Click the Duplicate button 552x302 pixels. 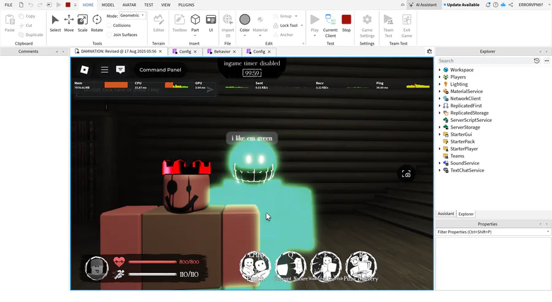pos(31,35)
